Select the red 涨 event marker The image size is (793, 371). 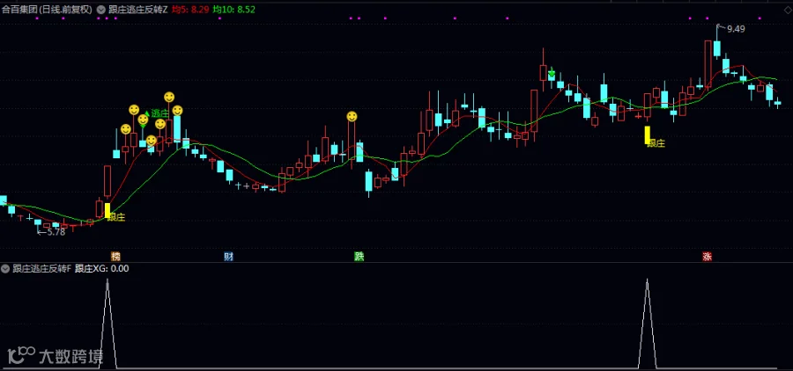(707, 257)
